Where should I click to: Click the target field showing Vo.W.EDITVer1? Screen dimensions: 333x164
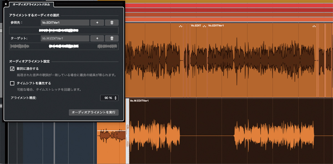click(x=65, y=39)
